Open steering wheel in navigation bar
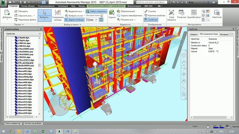239x134 pixels. pyautogui.click(x=184, y=55)
